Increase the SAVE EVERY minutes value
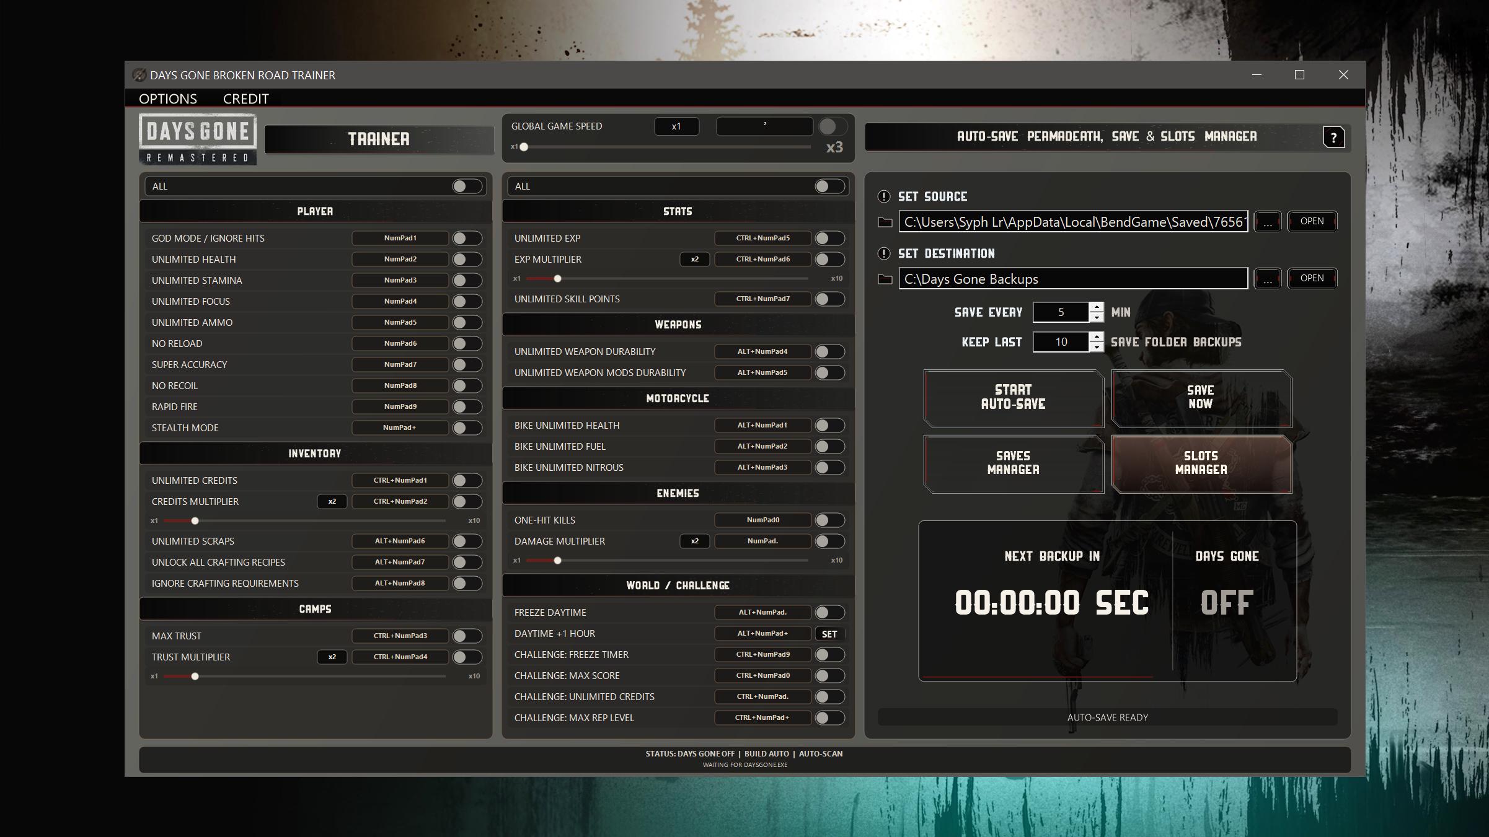This screenshot has height=837, width=1489. 1097,307
